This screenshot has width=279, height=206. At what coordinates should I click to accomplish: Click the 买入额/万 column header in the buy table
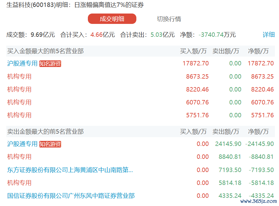[193, 51]
